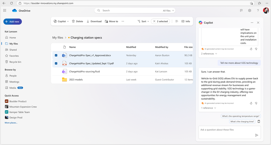Select "What's the operating temperature range?" suggestion
The width and height of the screenshot is (271, 145).
pyautogui.click(x=241, y=116)
